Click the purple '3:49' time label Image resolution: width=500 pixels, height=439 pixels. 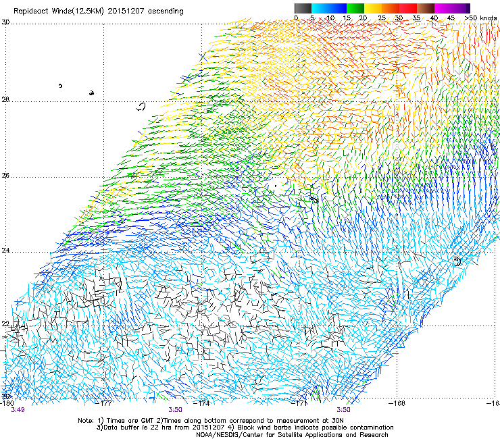click(18, 410)
